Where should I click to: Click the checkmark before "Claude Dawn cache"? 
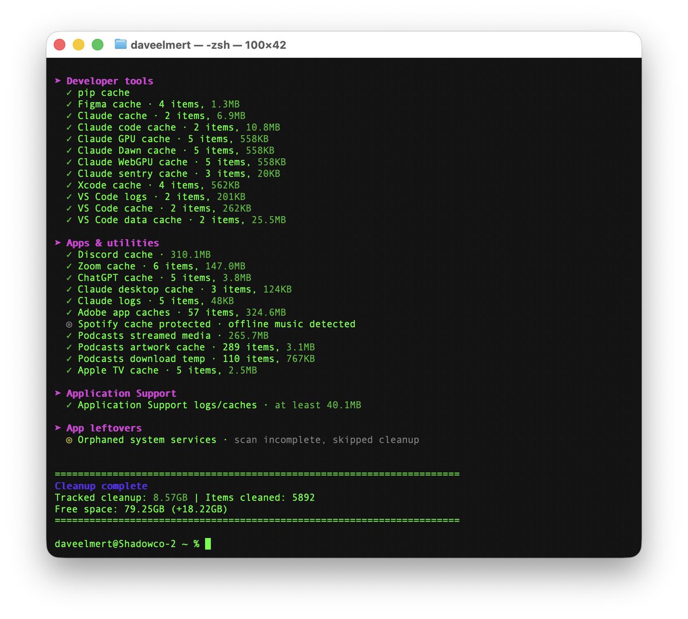coord(69,150)
